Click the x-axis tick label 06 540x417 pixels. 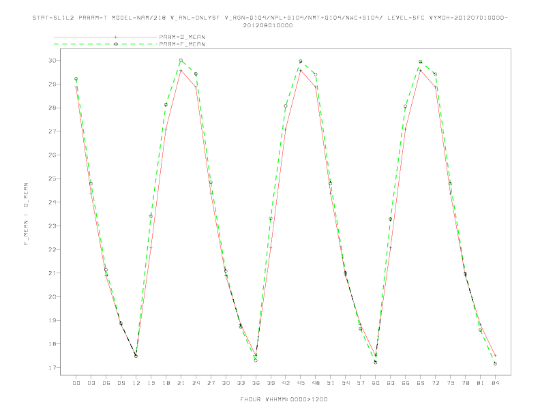pos(106,383)
